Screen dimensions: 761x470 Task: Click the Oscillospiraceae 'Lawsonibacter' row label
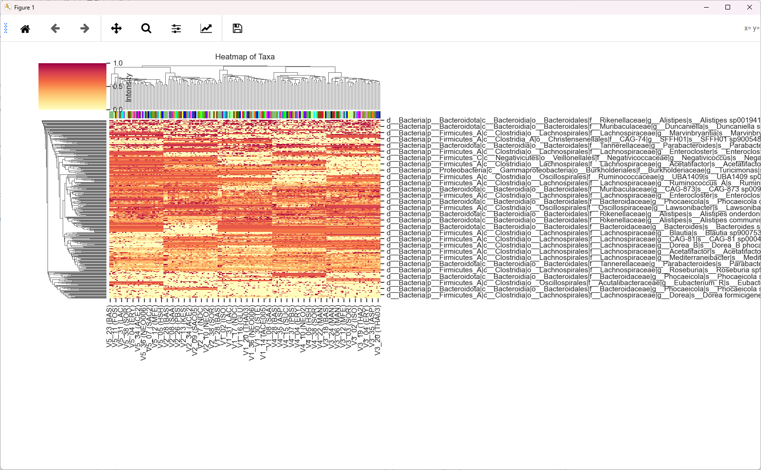coord(573,208)
